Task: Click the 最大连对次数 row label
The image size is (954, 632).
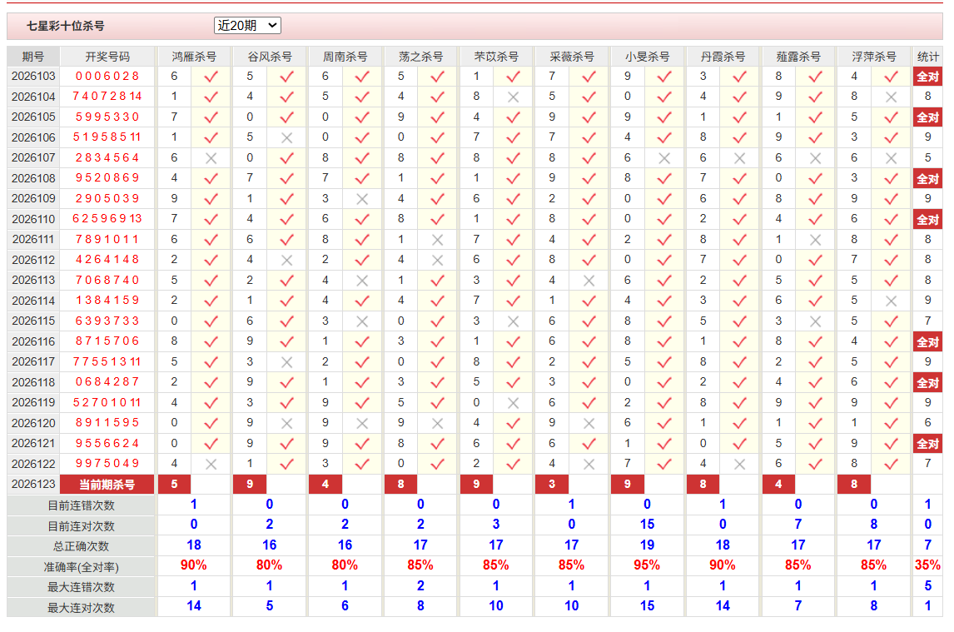Action: tap(81, 608)
